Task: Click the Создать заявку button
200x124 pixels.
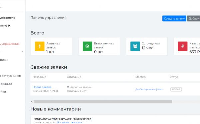Action: tap(174, 19)
